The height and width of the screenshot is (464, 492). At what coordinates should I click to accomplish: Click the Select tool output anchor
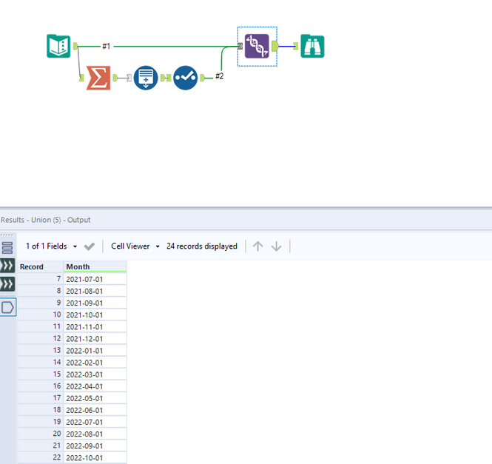coord(203,78)
